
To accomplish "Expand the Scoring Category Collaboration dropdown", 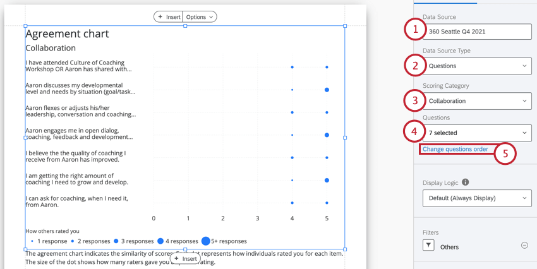I will coord(477,101).
